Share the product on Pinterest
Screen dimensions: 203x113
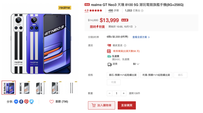(26, 102)
